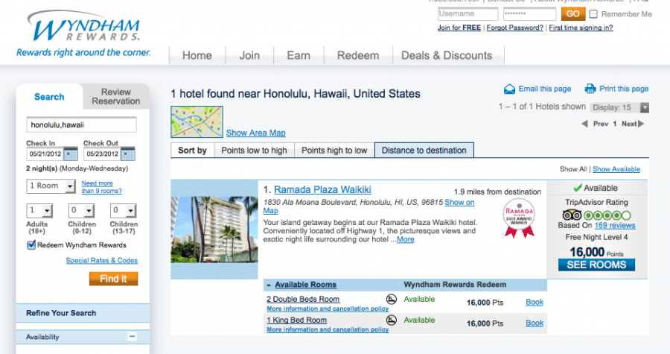The image size is (670, 354).
Task: Click Show Area Map link
Action: pos(256,133)
